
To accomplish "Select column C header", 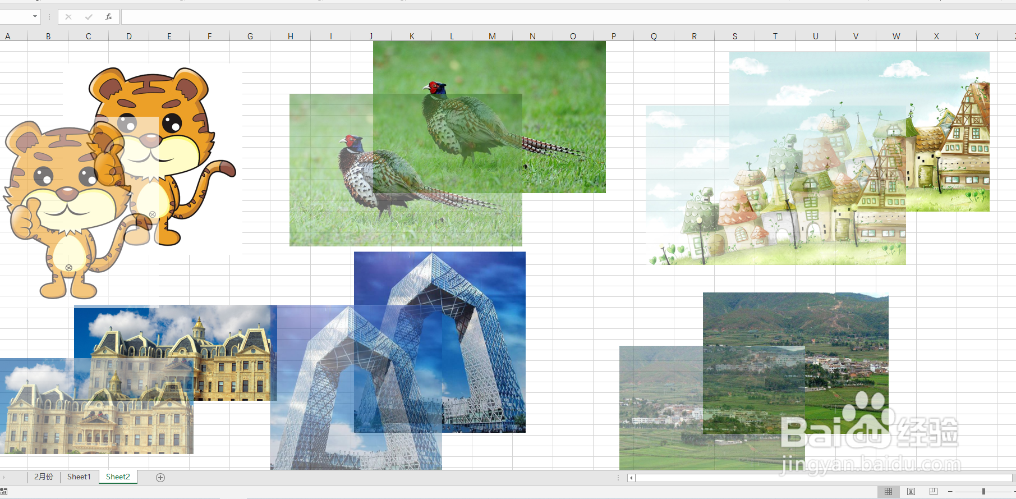I will point(89,36).
